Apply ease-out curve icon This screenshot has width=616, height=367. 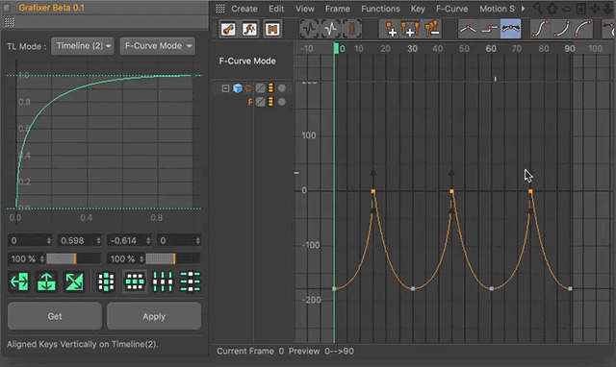click(583, 29)
